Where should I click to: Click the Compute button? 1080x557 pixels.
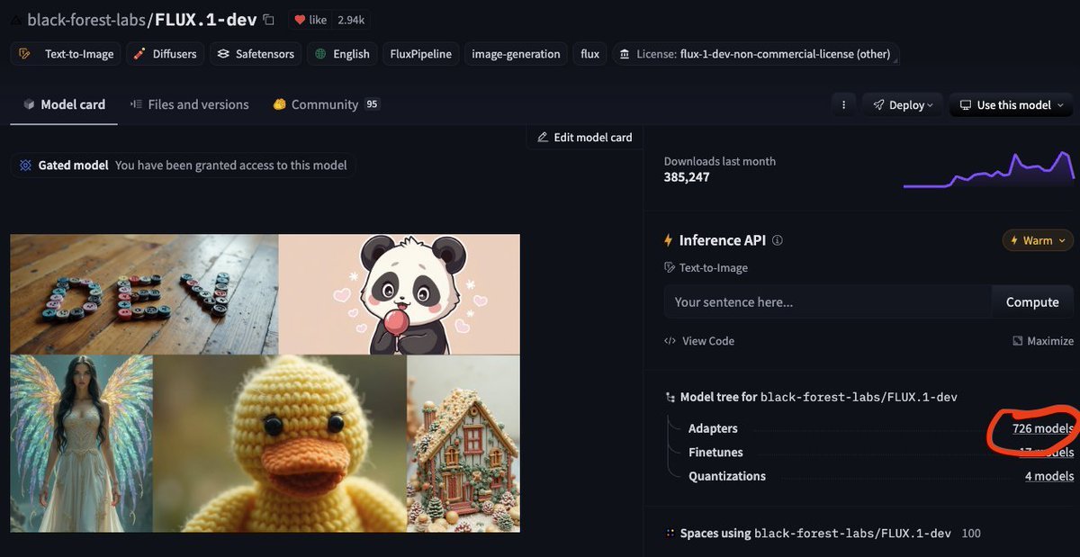(1031, 302)
